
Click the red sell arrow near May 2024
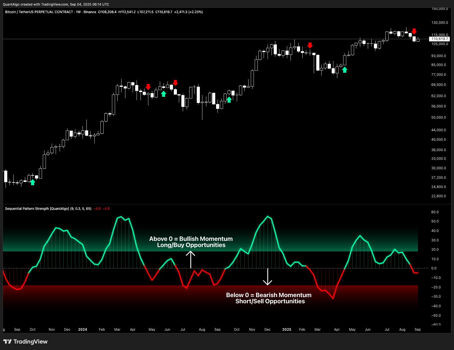point(148,87)
